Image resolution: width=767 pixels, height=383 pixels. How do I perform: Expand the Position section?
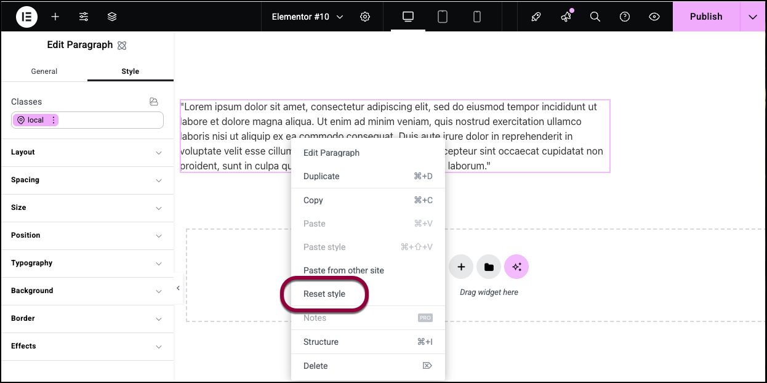click(87, 235)
